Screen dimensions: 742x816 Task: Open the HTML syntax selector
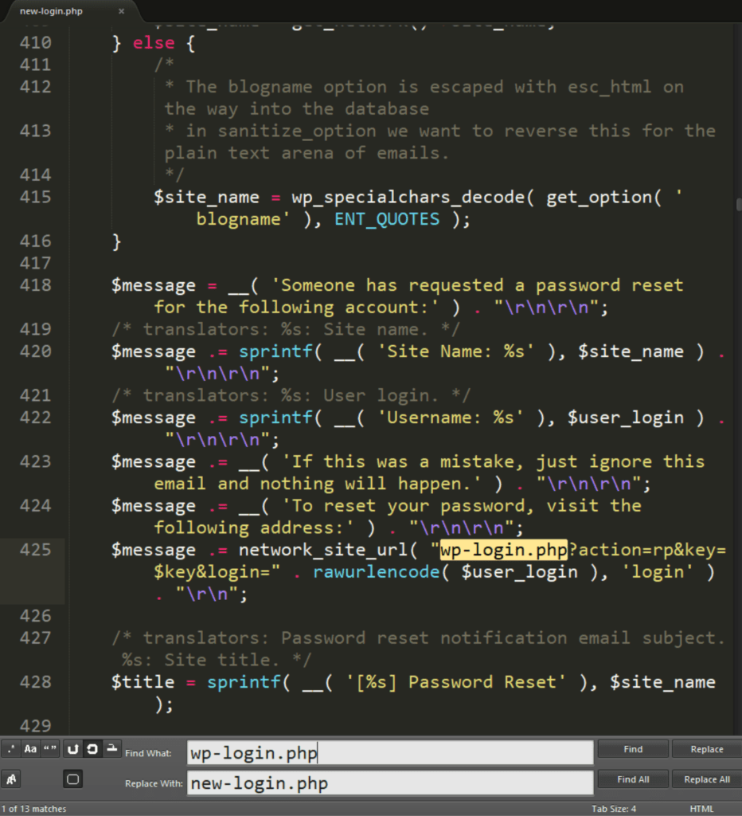[x=701, y=809]
